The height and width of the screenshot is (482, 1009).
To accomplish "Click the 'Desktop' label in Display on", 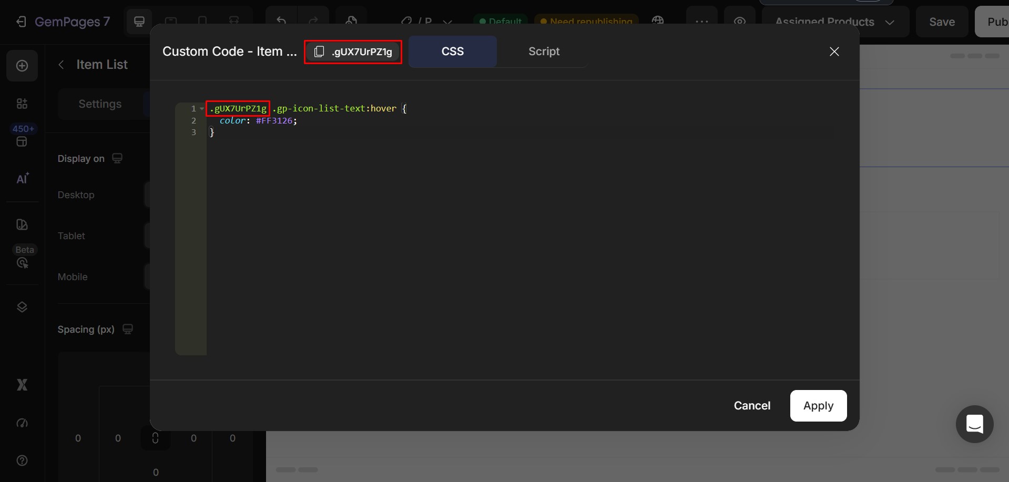I will (76, 195).
